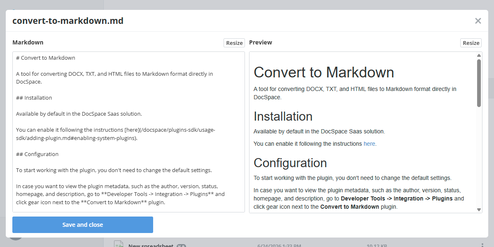494x247 pixels.
Task: Click 'New spreadsheet' file in background list
Action: click(151, 246)
